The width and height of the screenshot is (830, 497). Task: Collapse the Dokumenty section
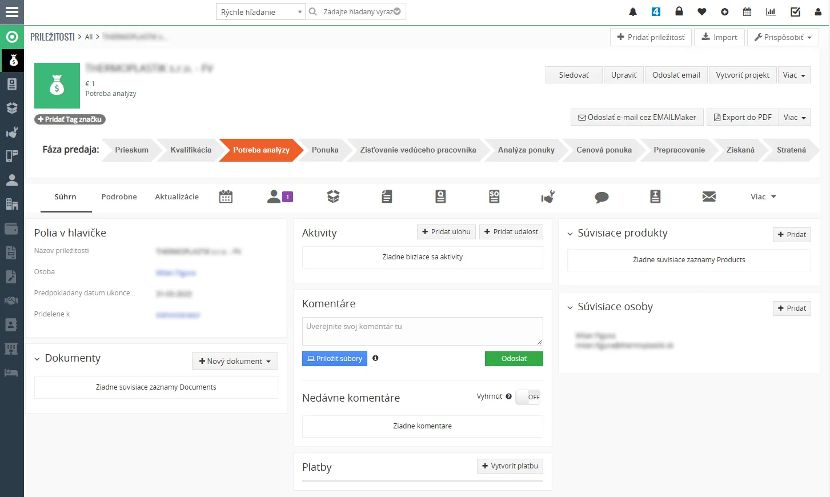[x=37, y=359]
